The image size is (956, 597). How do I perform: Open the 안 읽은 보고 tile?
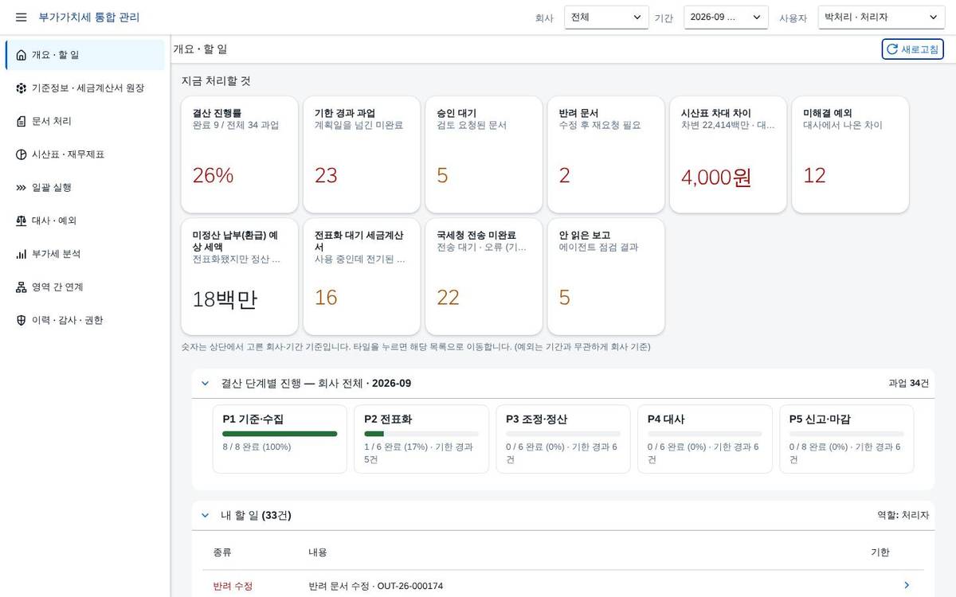(606, 276)
